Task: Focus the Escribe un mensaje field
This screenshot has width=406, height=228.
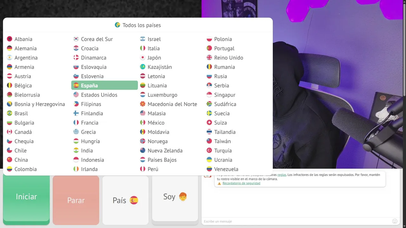Action: point(297,221)
